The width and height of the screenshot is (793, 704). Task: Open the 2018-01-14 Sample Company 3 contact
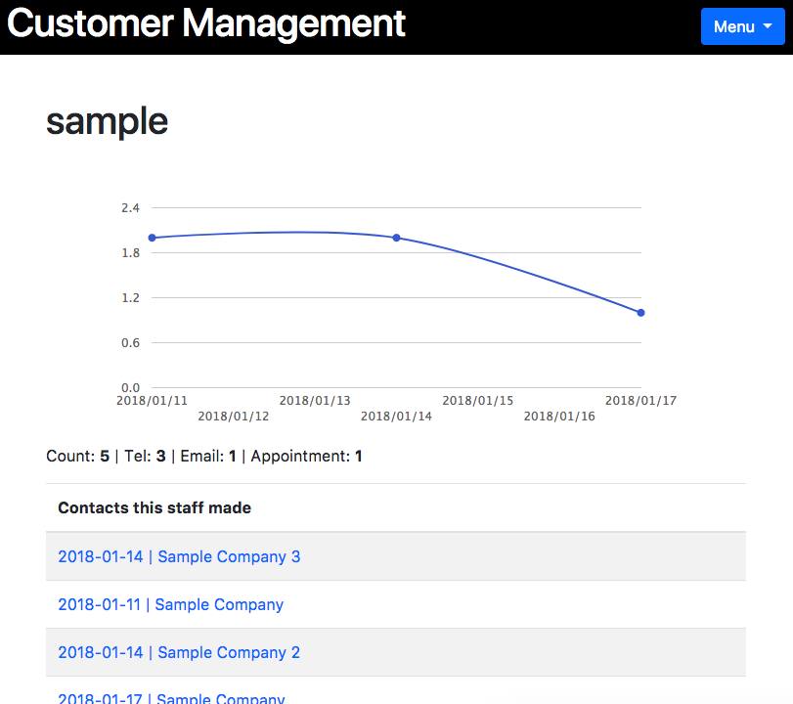click(179, 556)
